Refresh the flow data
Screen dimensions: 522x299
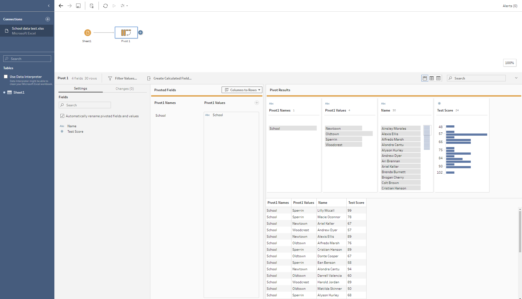coord(105,6)
